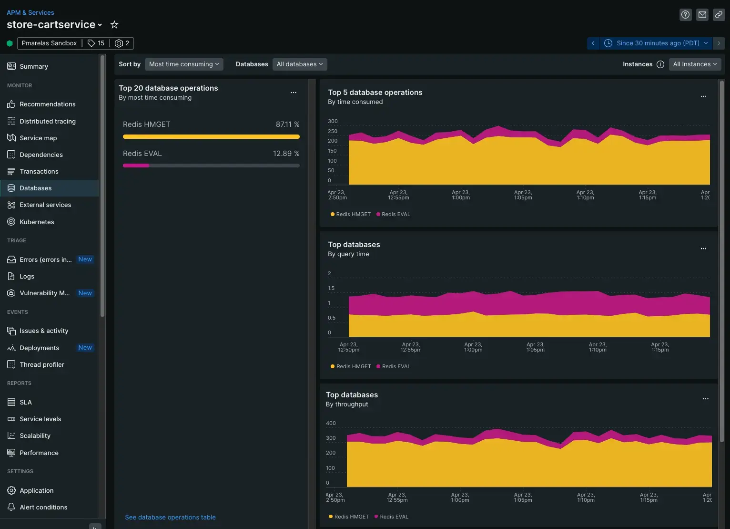
Task: Click See database operations table link
Action: (x=170, y=518)
